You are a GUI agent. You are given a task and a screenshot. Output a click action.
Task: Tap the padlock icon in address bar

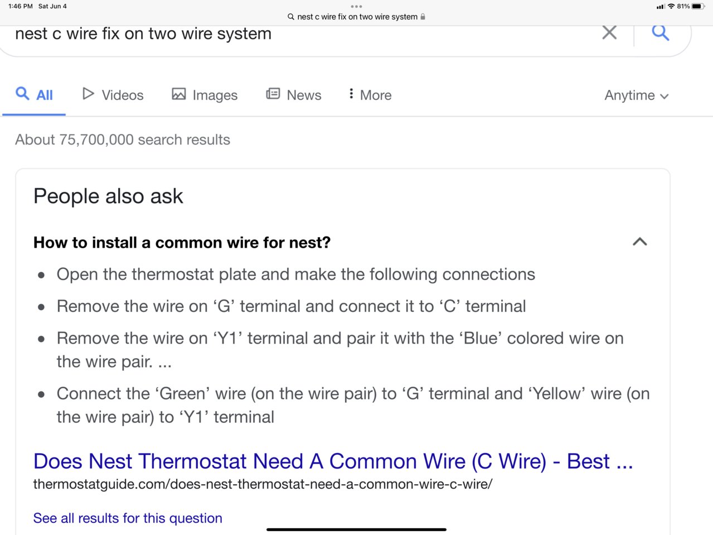pyautogui.click(x=423, y=17)
